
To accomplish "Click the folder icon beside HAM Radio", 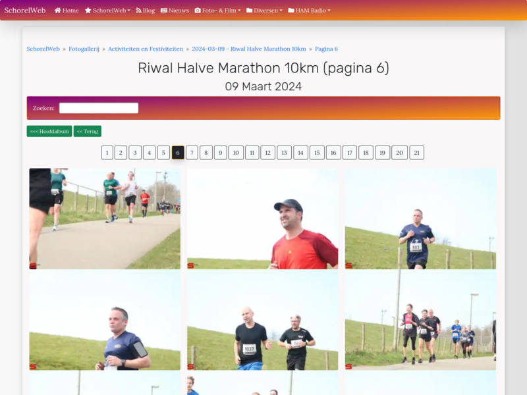I will tap(291, 11).
